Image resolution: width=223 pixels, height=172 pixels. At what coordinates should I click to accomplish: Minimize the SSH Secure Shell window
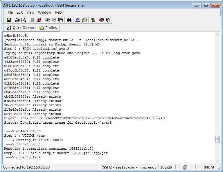196,6
